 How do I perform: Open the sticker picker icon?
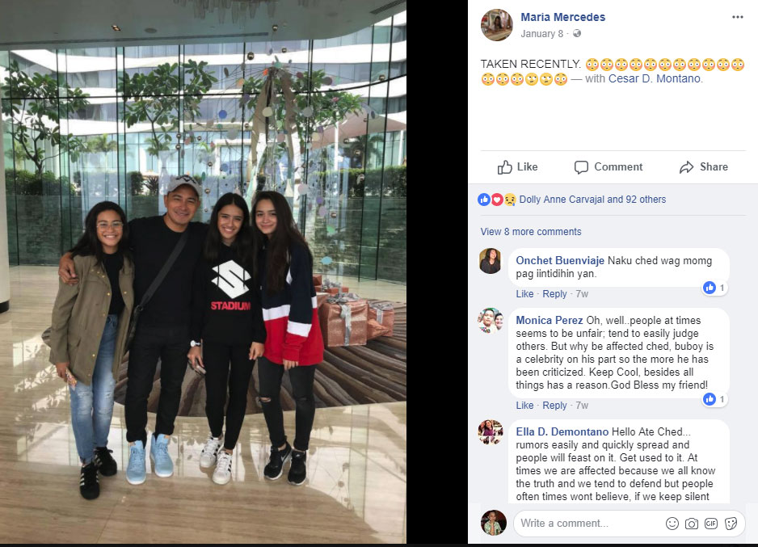point(731,524)
